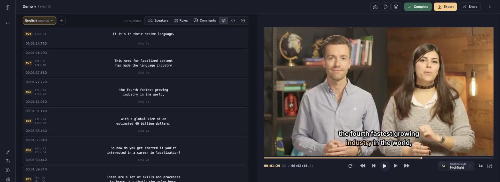Select the subtitle #26 badge

(28, 34)
